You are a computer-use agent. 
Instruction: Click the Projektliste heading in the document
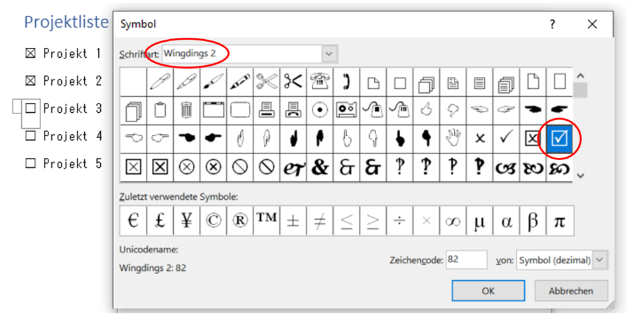coord(66,22)
